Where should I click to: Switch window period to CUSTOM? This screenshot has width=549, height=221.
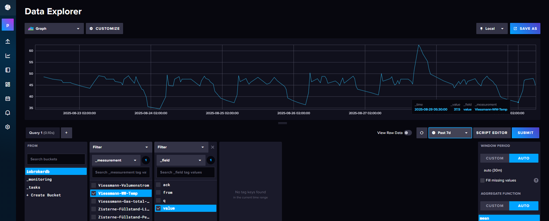494,158
